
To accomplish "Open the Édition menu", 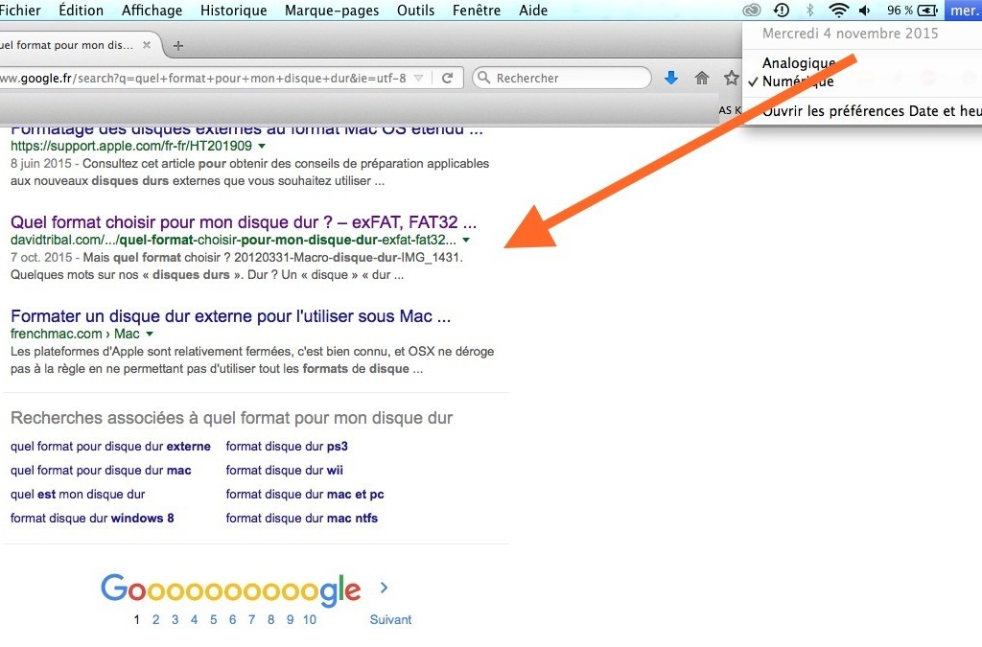I will 81,10.
